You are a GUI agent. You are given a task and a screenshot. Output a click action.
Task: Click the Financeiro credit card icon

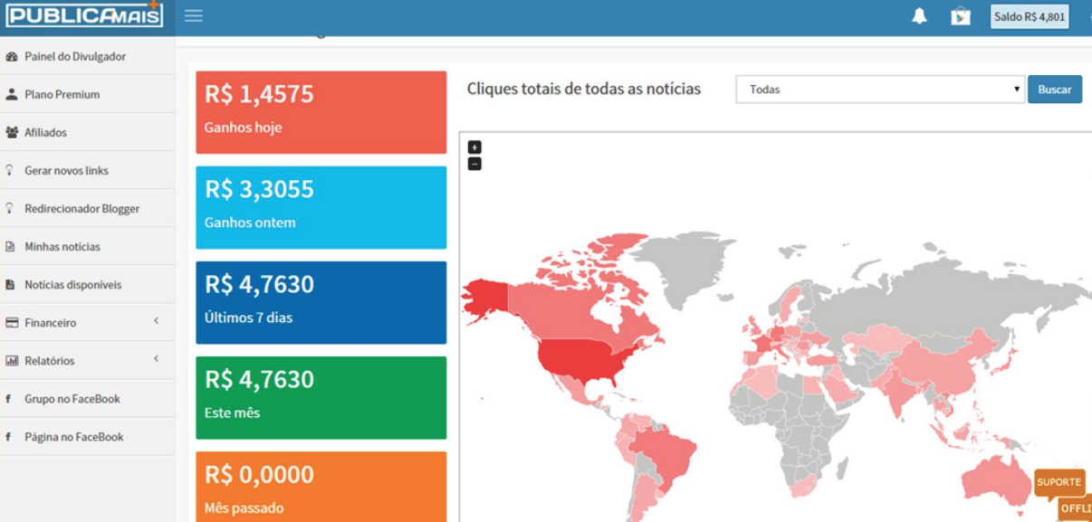(x=11, y=323)
